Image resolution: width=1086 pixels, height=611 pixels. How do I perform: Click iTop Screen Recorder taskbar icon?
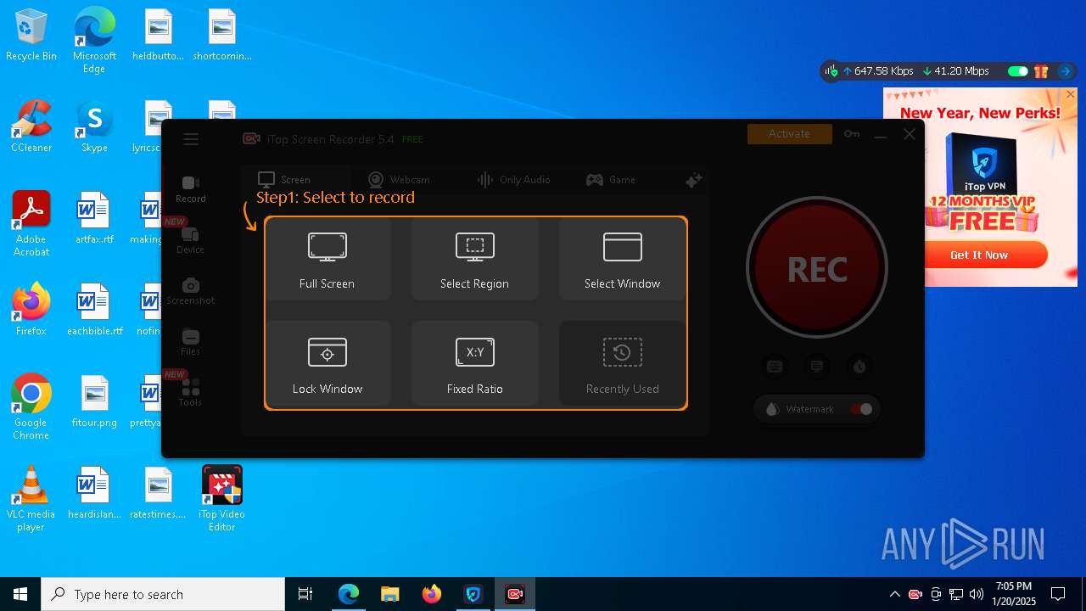[515, 594]
